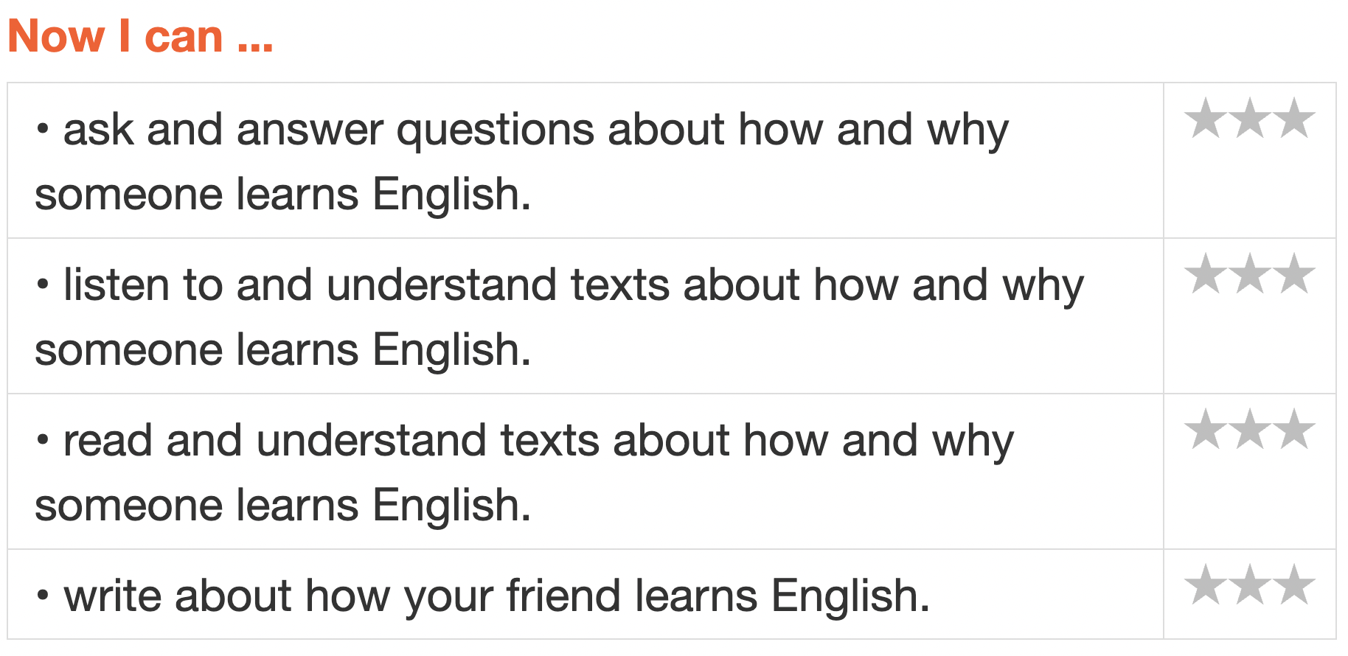Rate read and understand row three stars
Image resolution: width=1348 pixels, height=656 pixels.
coord(1295,430)
